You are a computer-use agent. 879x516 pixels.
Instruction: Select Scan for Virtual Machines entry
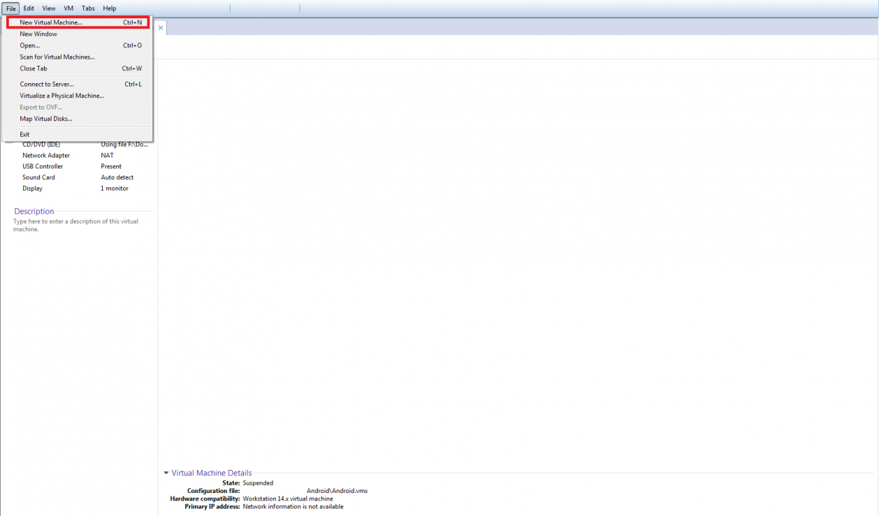click(x=57, y=57)
